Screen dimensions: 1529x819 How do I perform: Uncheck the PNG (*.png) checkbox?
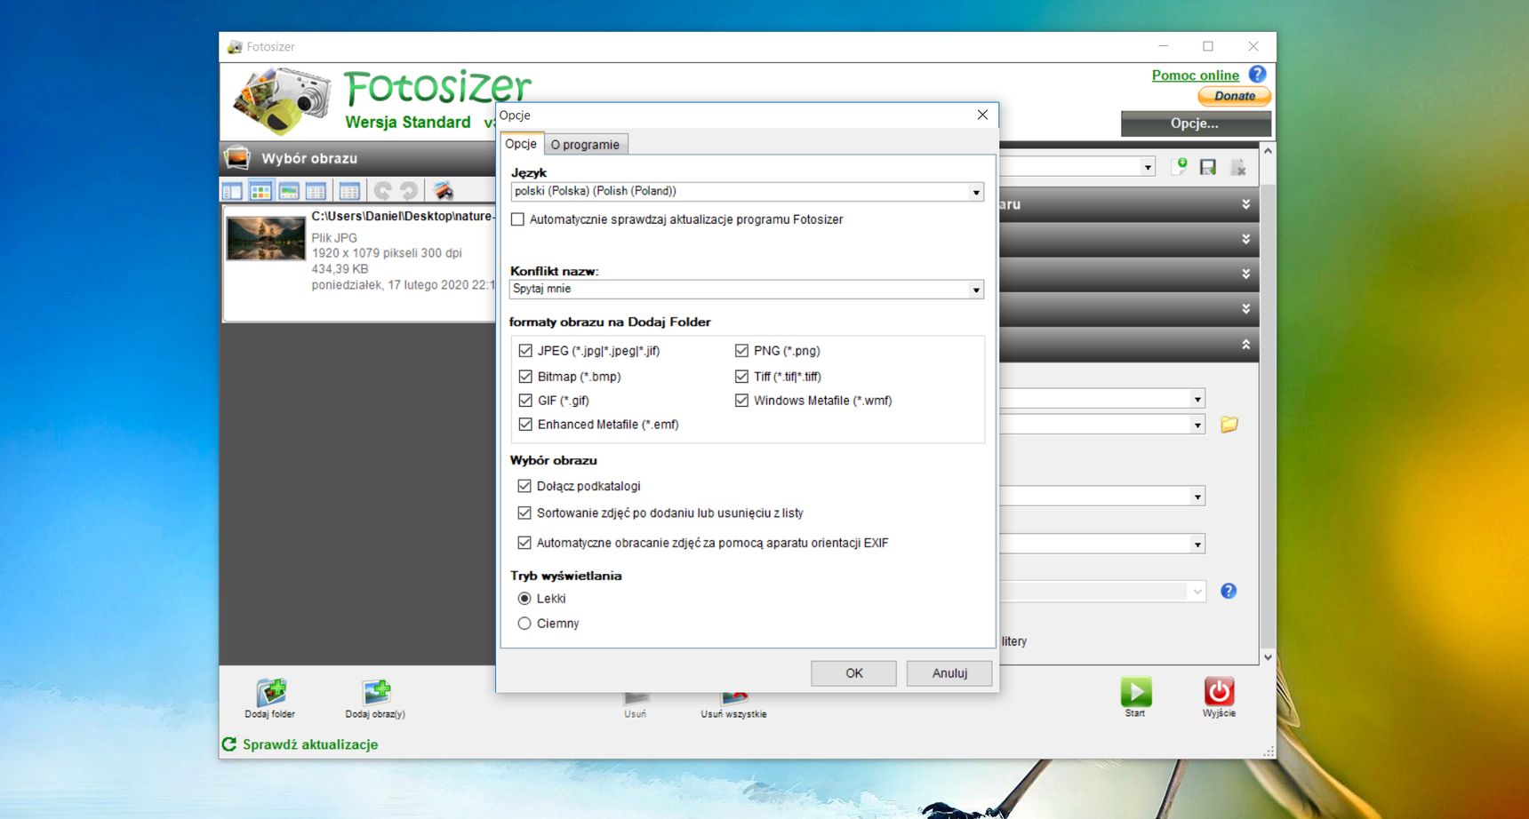click(741, 351)
